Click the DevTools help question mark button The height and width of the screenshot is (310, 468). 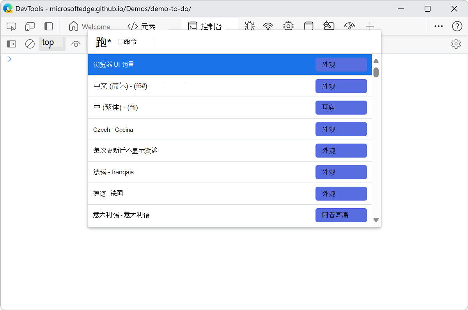tap(457, 26)
